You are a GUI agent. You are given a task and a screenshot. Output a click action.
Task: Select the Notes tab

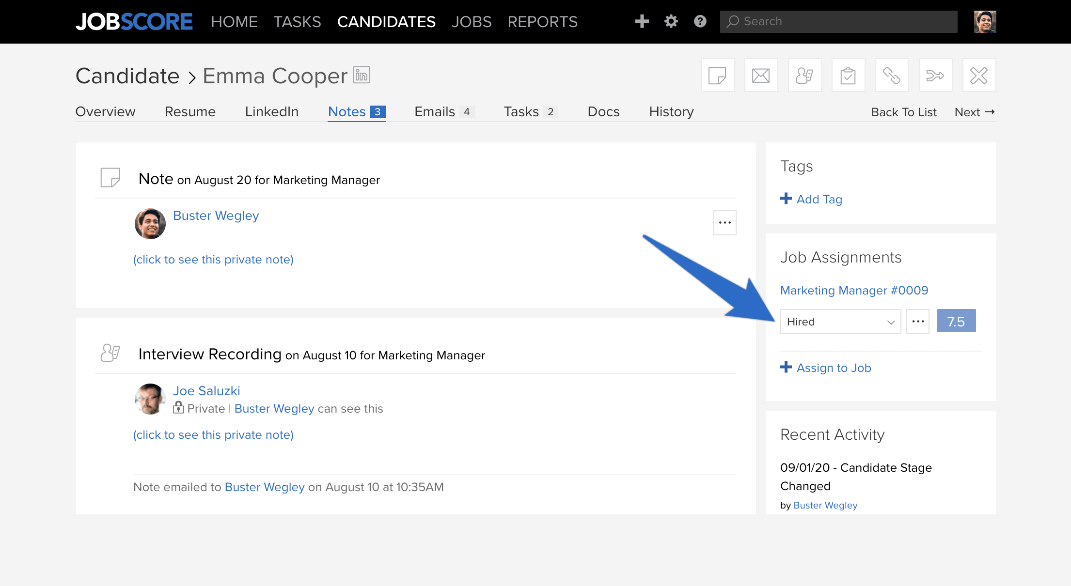pyautogui.click(x=357, y=112)
